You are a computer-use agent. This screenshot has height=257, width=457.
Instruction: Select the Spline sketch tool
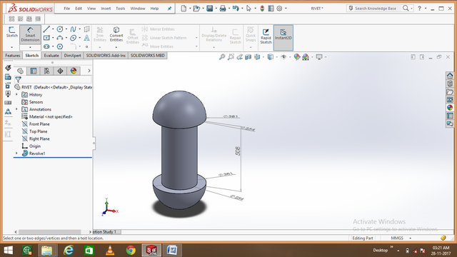[73, 29]
